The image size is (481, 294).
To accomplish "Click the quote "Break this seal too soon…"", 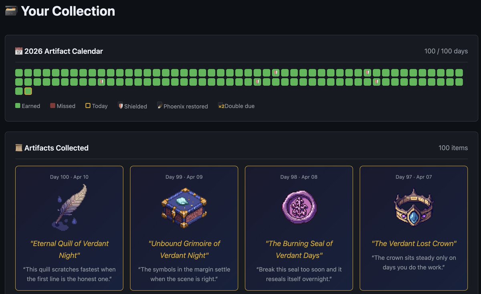I will 299,274.
